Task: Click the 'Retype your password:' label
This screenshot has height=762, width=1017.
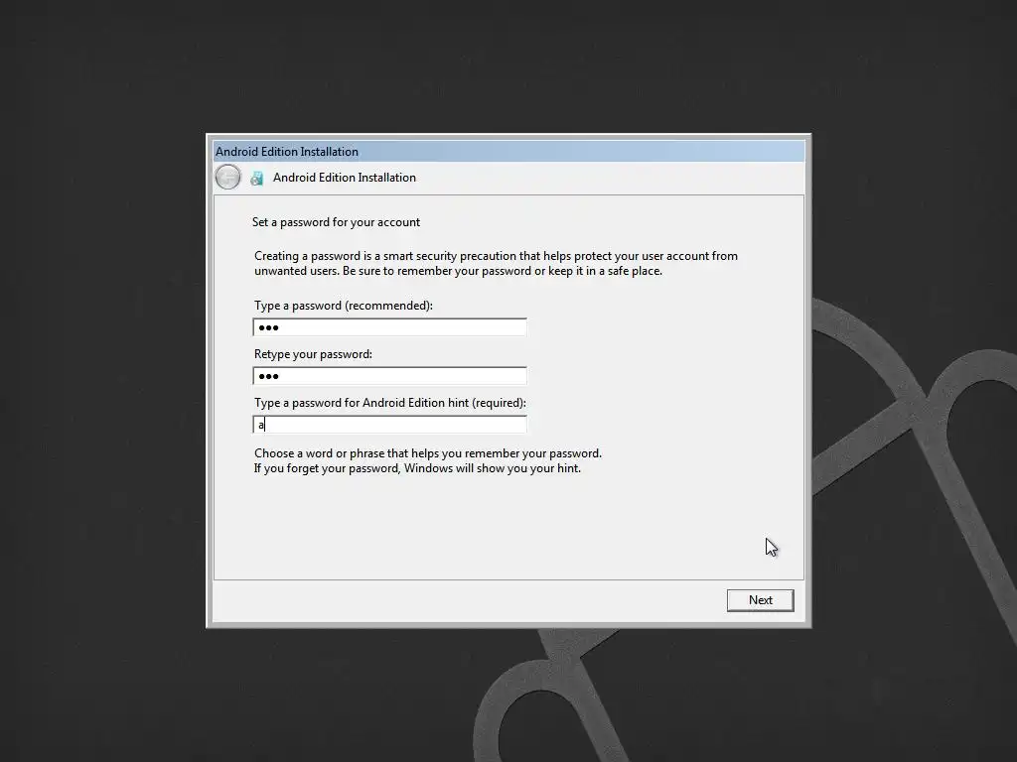Action: (x=313, y=354)
